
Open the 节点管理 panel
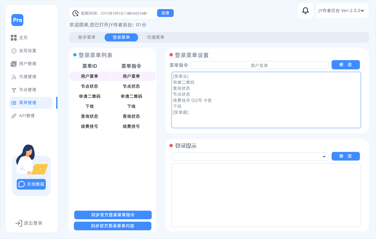[14, 89]
